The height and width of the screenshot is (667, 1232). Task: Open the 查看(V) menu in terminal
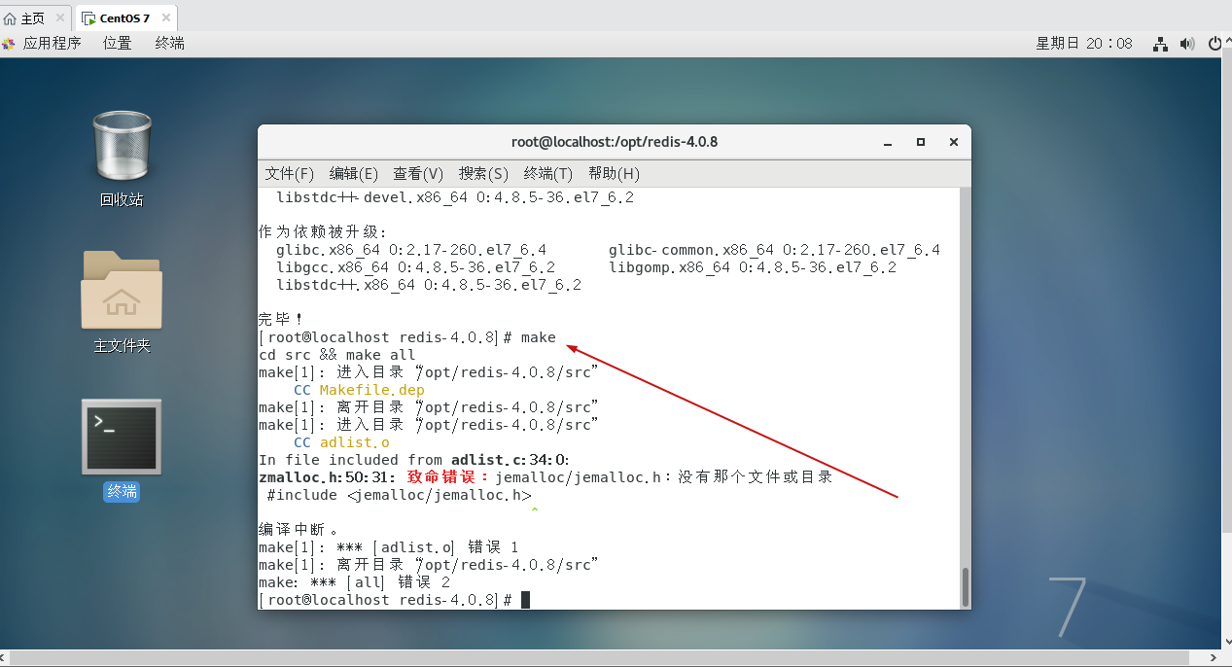(418, 173)
